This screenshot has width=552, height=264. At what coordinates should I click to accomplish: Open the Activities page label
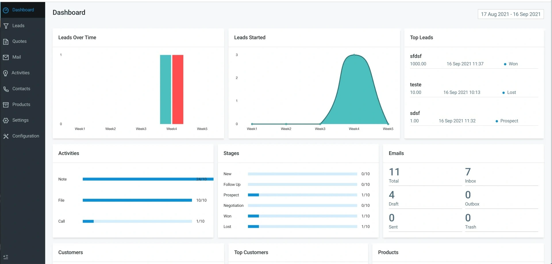[x=20, y=73]
